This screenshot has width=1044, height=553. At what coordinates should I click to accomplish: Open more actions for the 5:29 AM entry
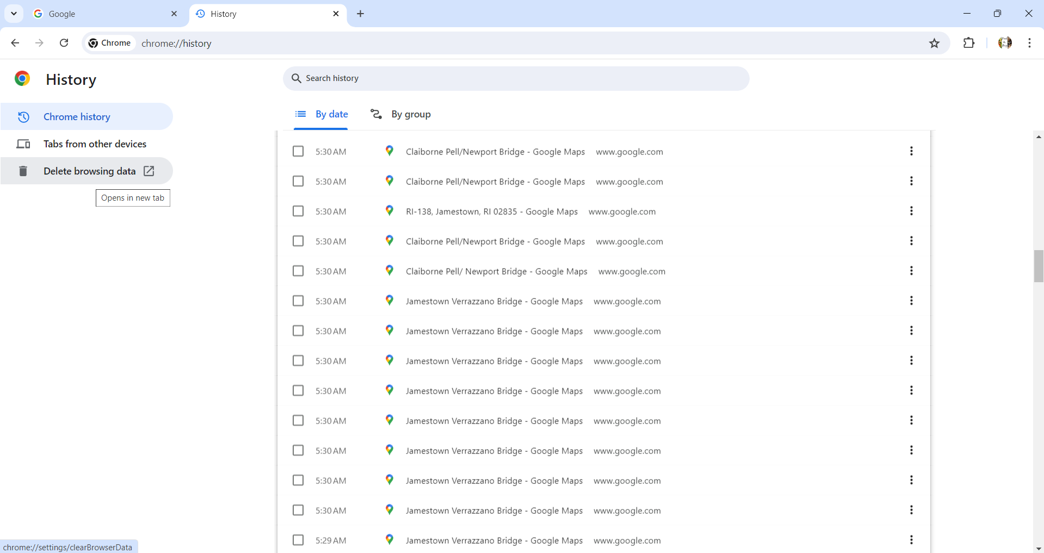click(x=911, y=540)
